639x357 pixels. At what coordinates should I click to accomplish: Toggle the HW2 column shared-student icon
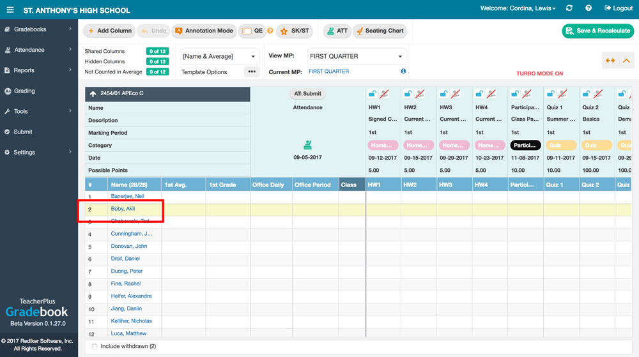(x=419, y=94)
